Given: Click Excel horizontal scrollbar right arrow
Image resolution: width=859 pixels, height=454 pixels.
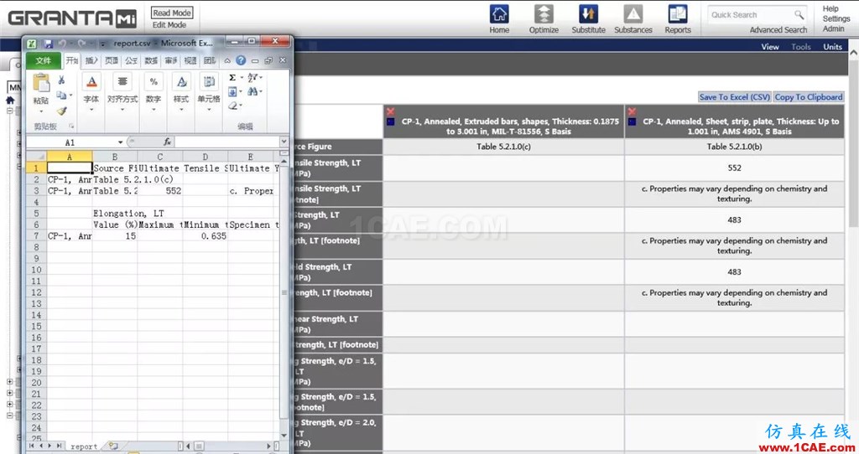Looking at the screenshot, I should pos(269,446).
